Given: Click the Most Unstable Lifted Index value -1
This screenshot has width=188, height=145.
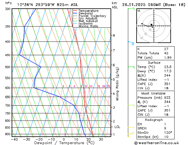Looking at the screenshot, I should [166, 106].
